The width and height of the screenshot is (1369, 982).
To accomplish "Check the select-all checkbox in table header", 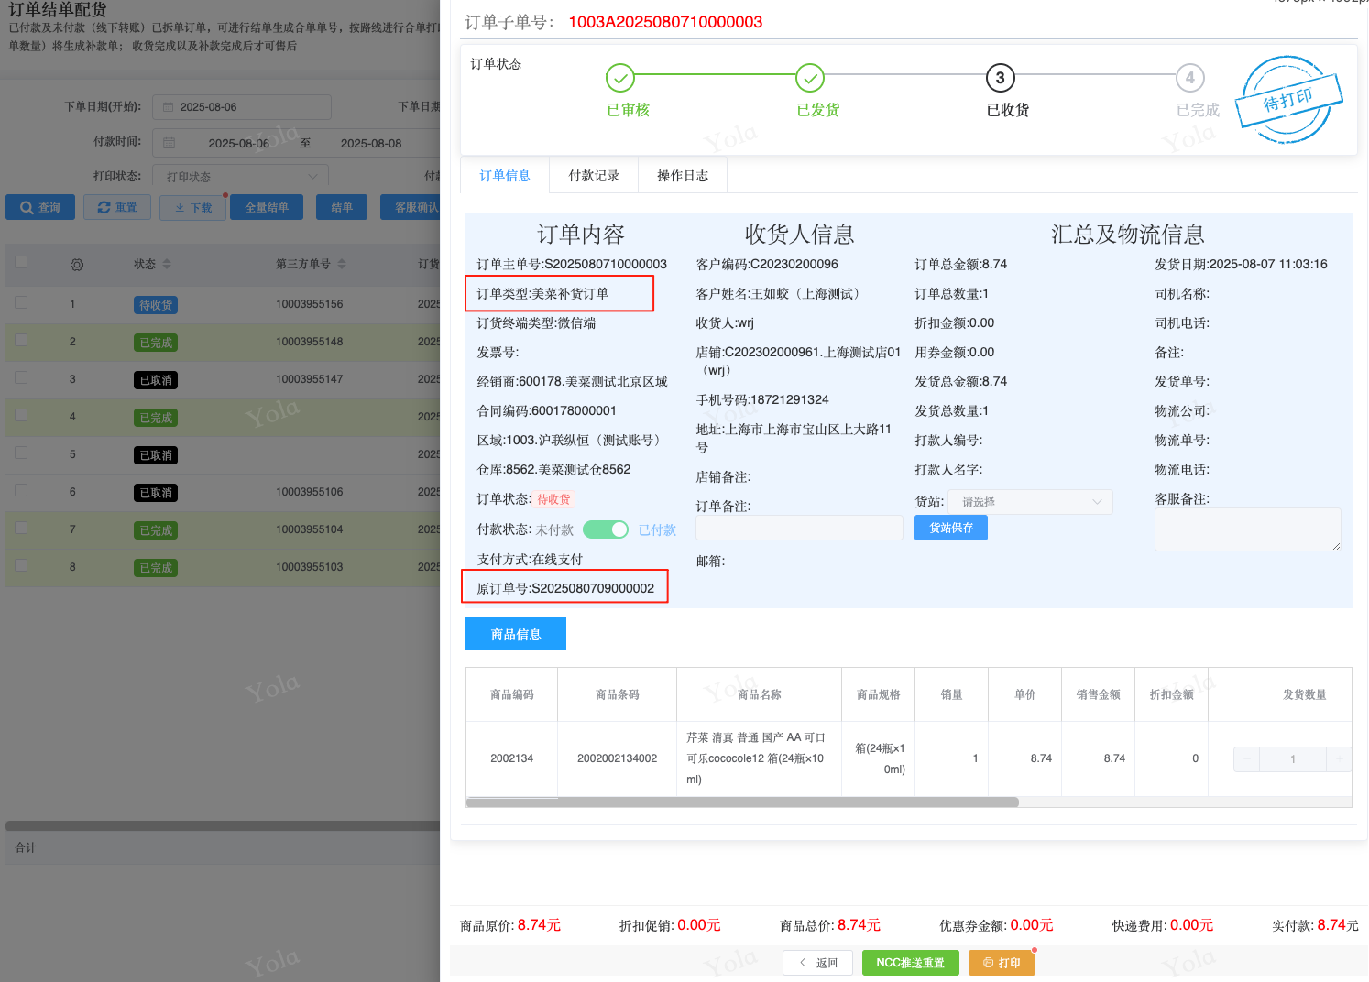I will pos(21,263).
